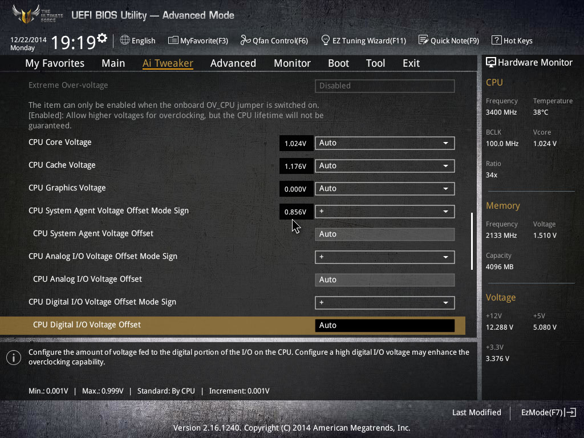Click CPU System Agent Voltage Offset field

[385, 234]
